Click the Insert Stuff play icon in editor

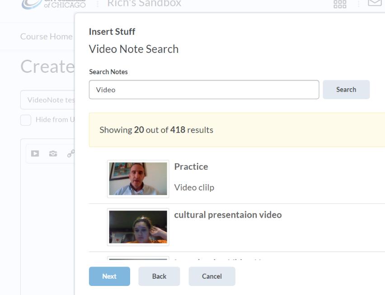pyautogui.click(x=35, y=153)
